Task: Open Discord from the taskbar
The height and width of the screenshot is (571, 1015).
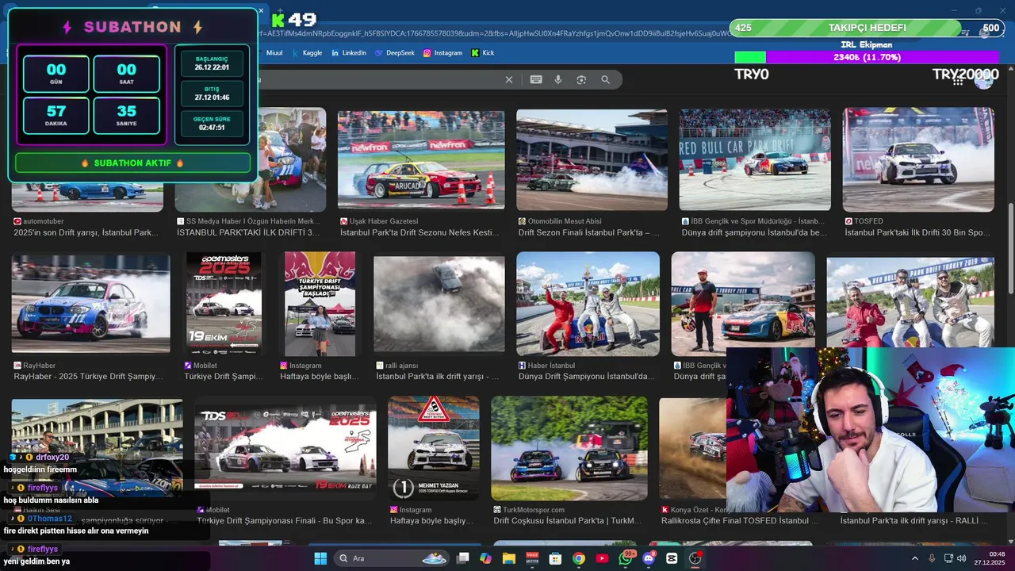Action: click(649, 558)
